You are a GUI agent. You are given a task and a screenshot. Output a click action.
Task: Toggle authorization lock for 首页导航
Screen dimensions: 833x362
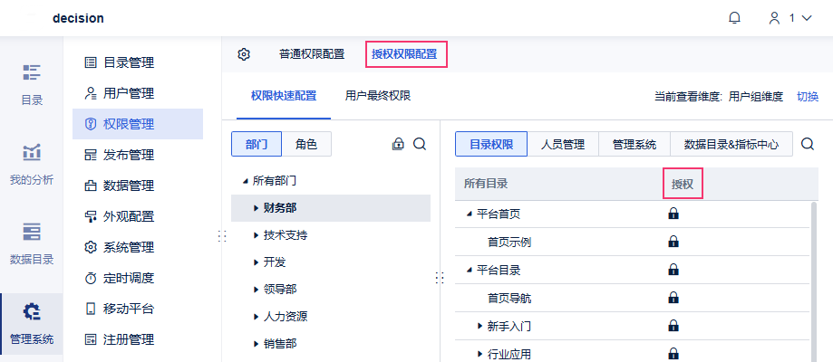[673, 297]
